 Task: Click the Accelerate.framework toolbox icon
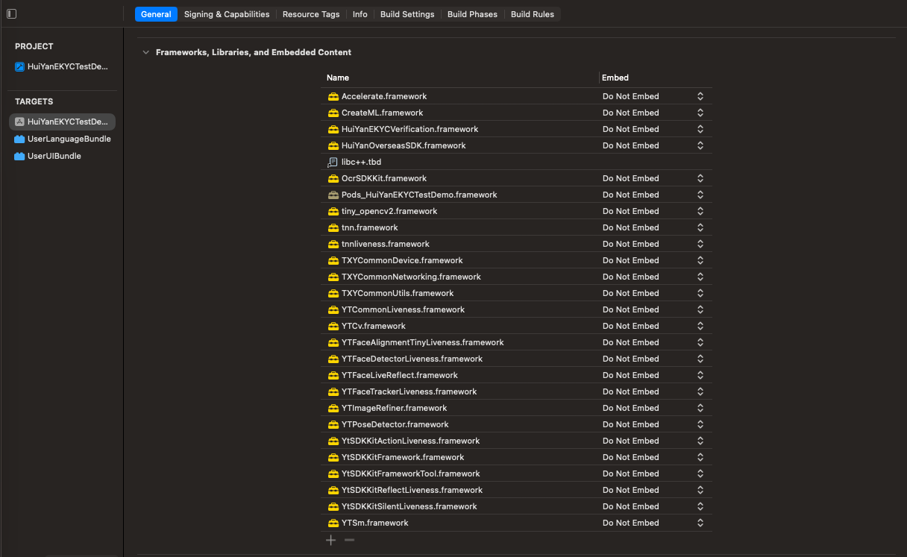[333, 96]
